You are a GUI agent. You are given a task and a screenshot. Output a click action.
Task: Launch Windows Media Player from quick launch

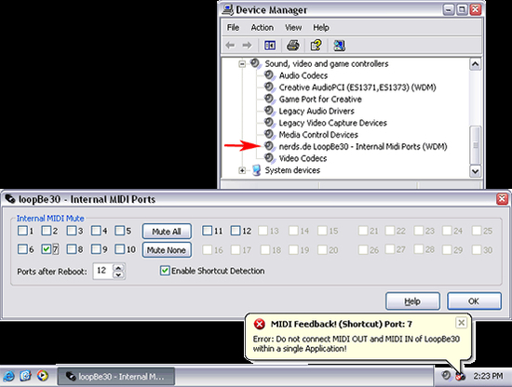43,376
